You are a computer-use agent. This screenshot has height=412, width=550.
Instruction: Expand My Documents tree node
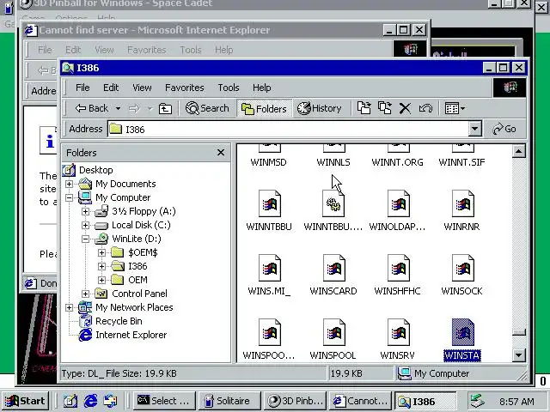click(69, 184)
